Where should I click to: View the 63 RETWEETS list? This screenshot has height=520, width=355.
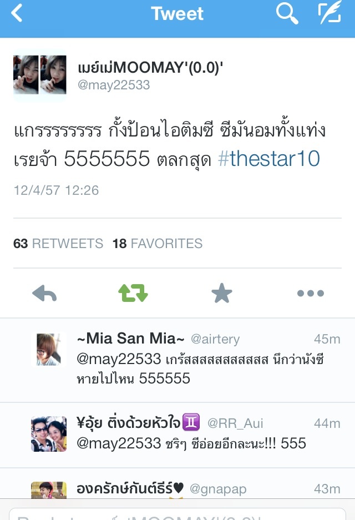[58, 244]
